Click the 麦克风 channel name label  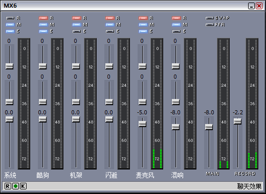(x=145, y=175)
